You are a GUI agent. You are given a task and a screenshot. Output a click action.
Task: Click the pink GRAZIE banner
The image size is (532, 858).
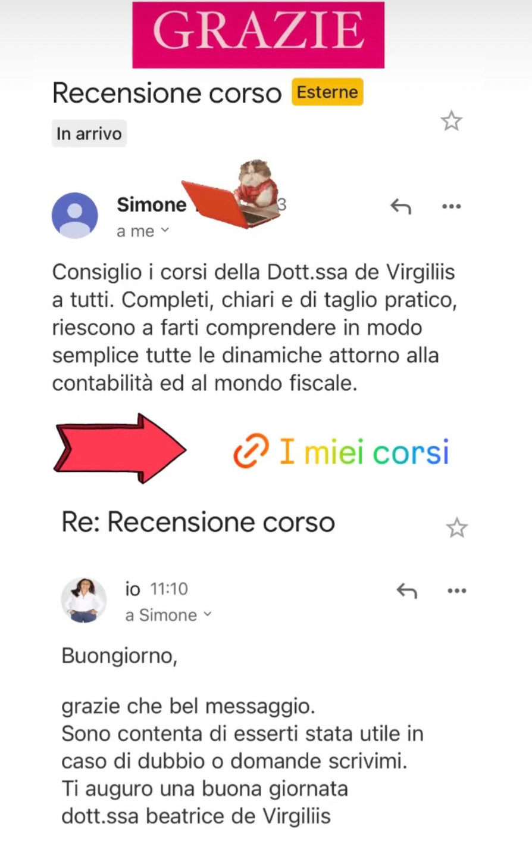click(258, 35)
